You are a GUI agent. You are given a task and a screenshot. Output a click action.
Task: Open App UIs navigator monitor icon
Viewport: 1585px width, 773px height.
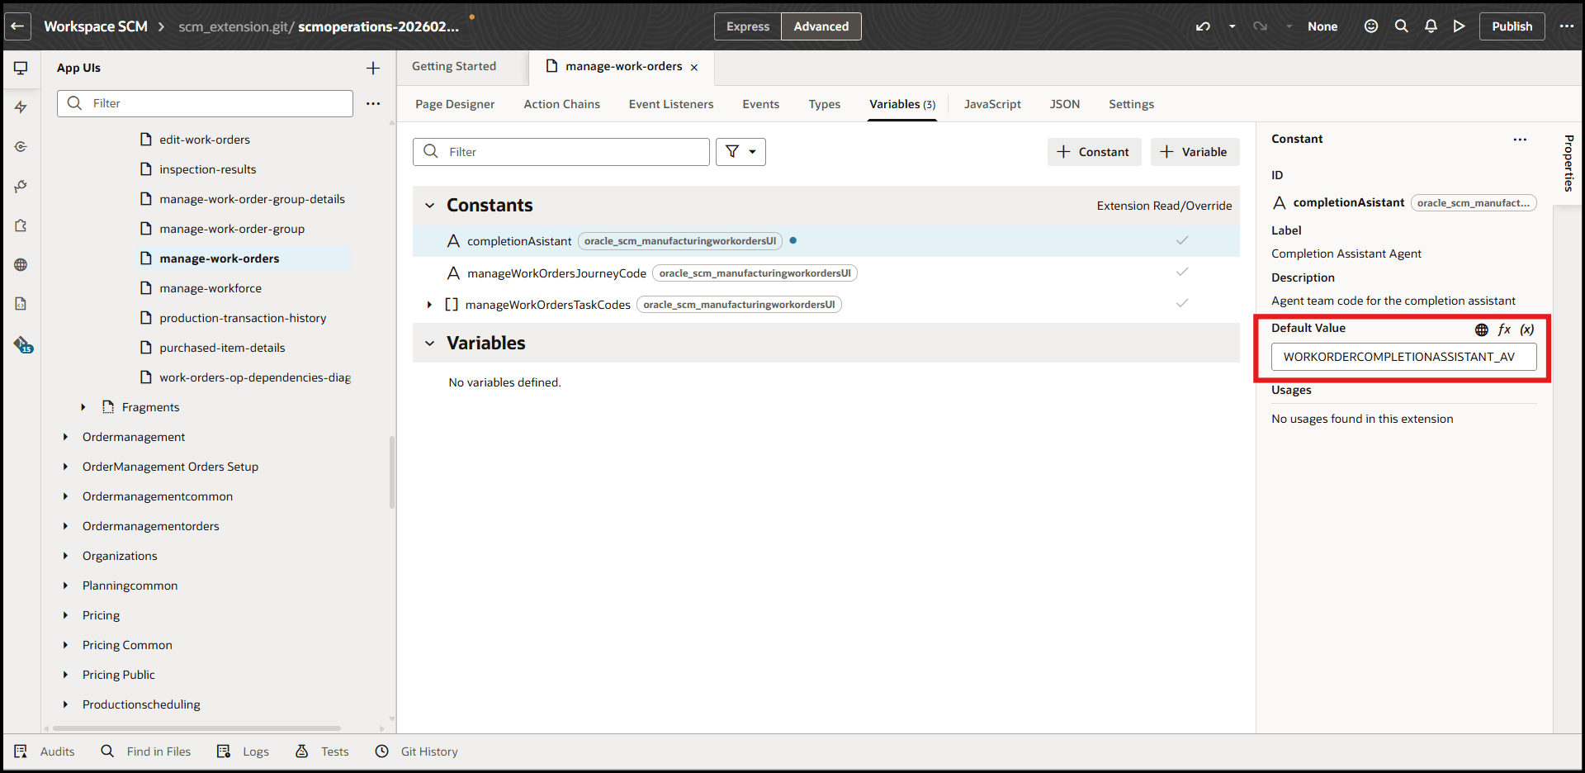(21, 68)
